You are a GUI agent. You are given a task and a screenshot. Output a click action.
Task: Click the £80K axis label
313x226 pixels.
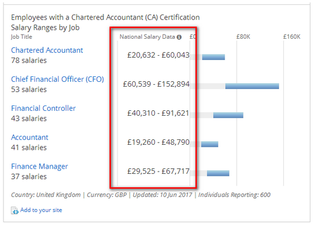pos(243,37)
